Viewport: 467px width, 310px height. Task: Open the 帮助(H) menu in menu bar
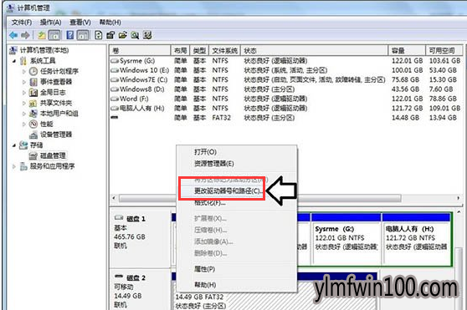click(110, 23)
